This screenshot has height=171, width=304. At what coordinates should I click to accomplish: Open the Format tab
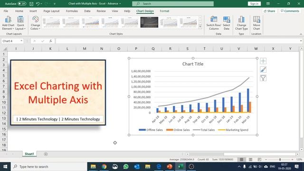pos(164,11)
